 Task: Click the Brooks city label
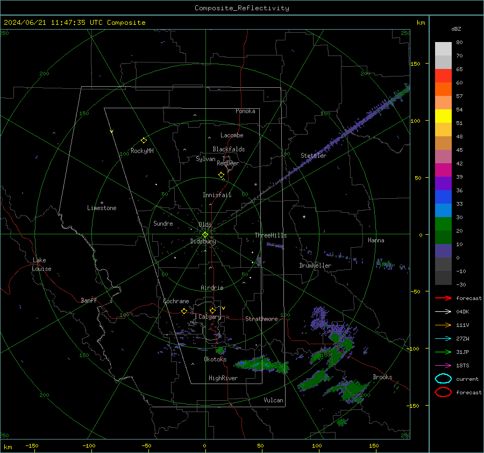(x=382, y=377)
